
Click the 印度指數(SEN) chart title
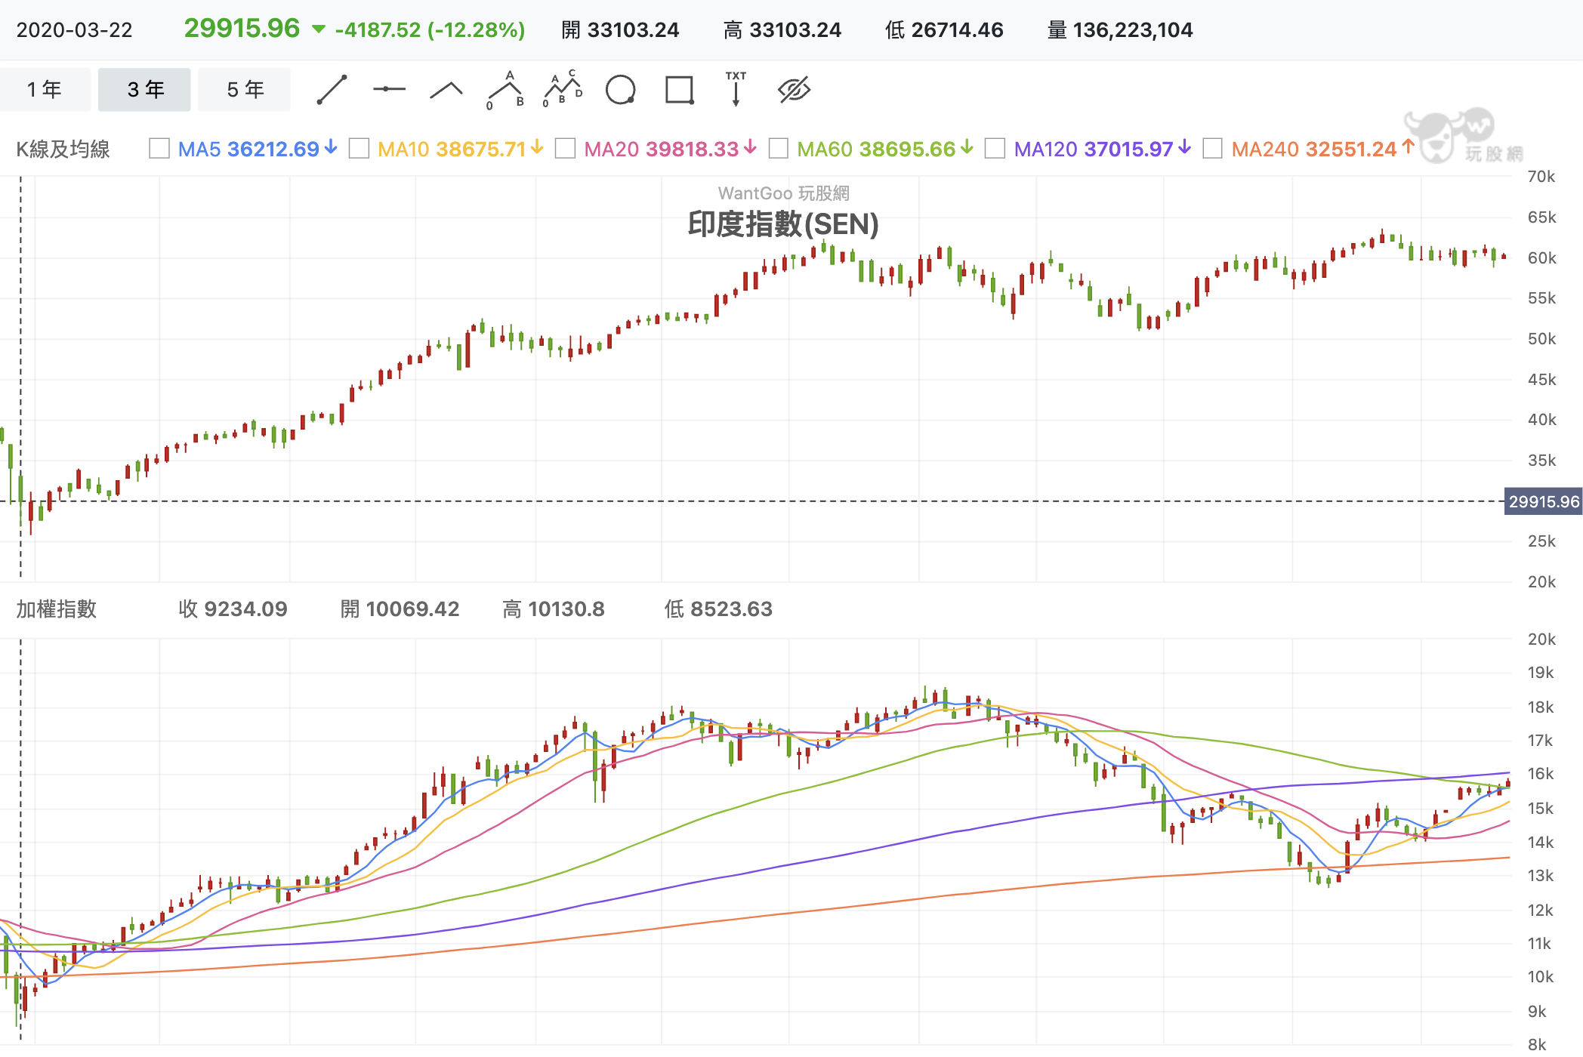point(783,224)
